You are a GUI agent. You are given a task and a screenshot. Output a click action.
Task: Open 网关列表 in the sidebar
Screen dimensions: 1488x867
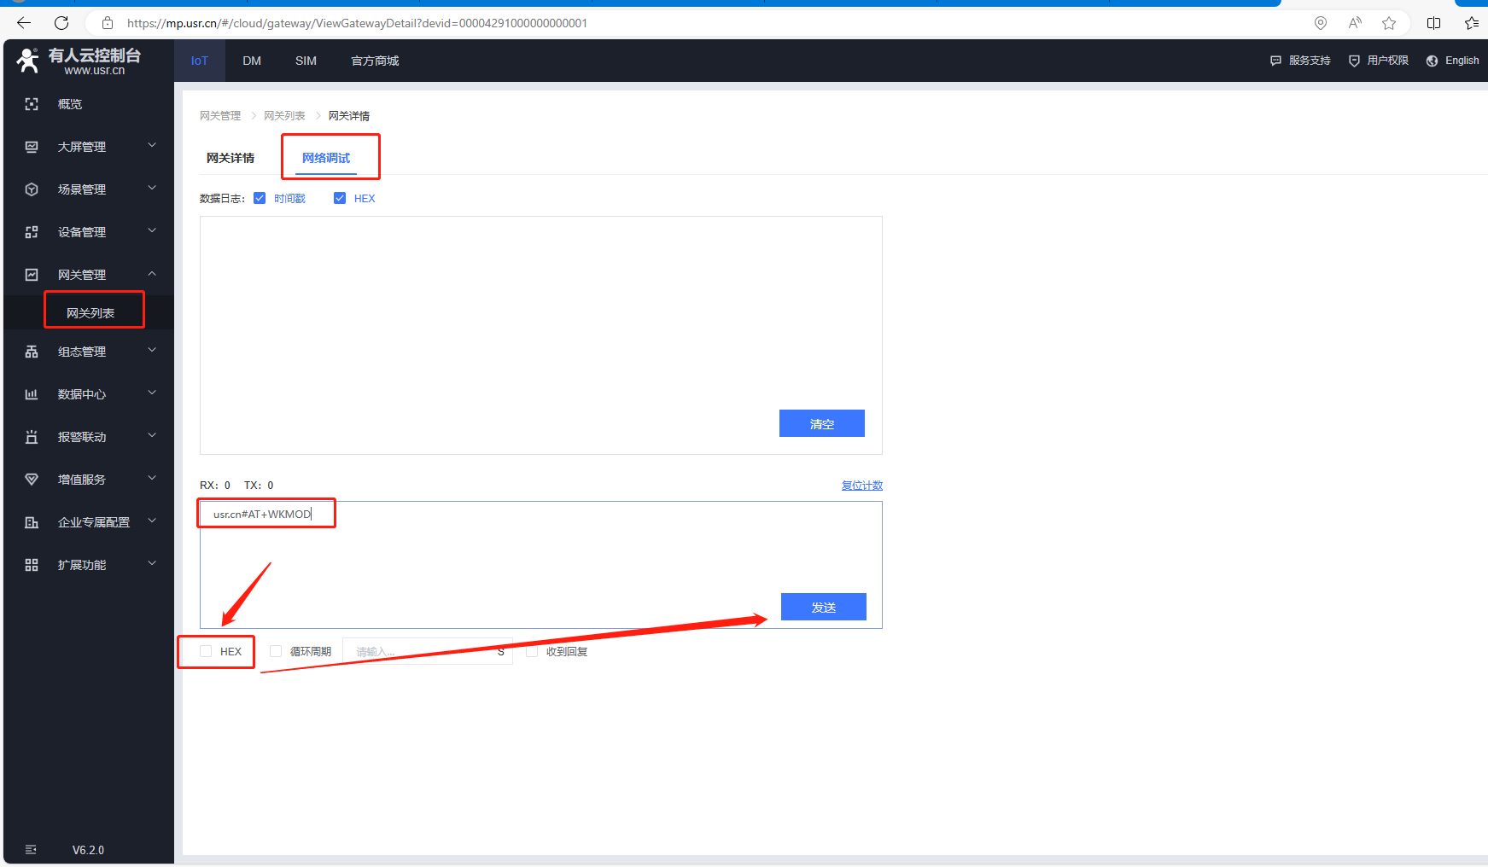coord(90,313)
